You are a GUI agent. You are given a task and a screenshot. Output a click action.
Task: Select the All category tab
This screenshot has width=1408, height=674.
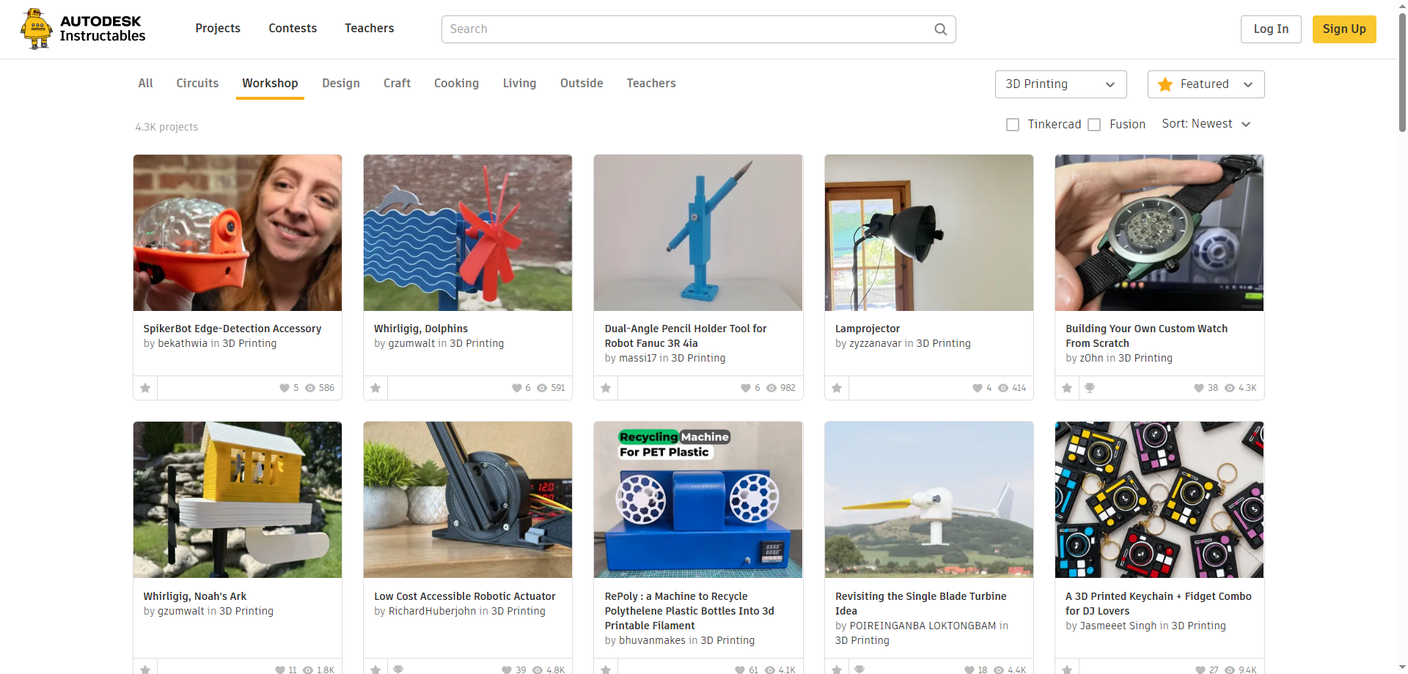[x=145, y=84]
